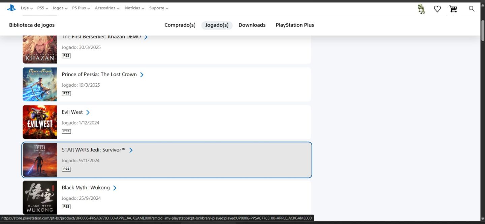Select the PlayStation Plus tab
The image size is (485, 224).
click(295, 25)
